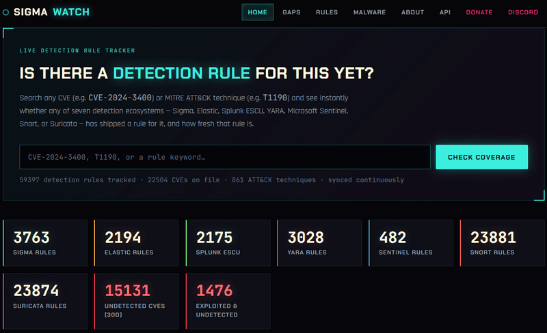Click the '59397 detection rules tracked' stats line
Screen dimensions: 547x333
tap(211, 180)
